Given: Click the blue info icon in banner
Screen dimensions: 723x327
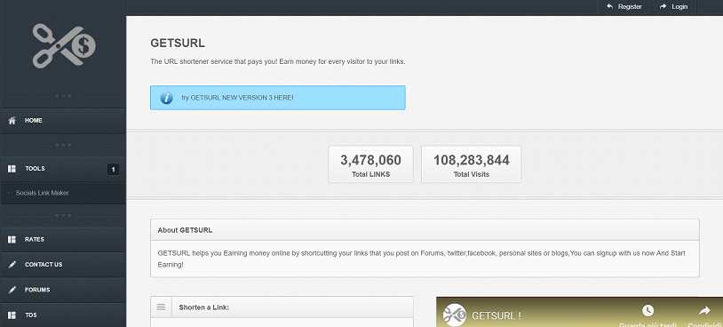Looking at the screenshot, I should tap(166, 98).
